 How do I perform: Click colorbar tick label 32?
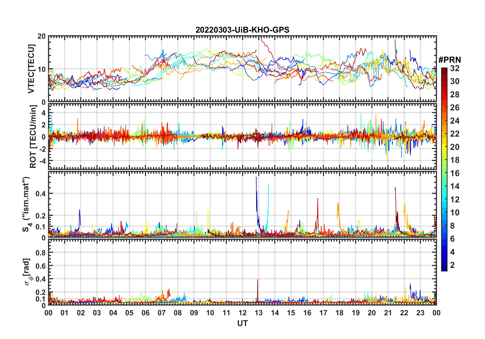click(455, 68)
